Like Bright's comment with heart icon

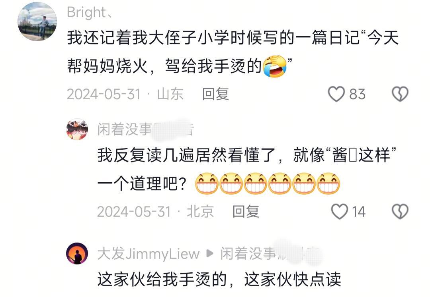coord(336,94)
